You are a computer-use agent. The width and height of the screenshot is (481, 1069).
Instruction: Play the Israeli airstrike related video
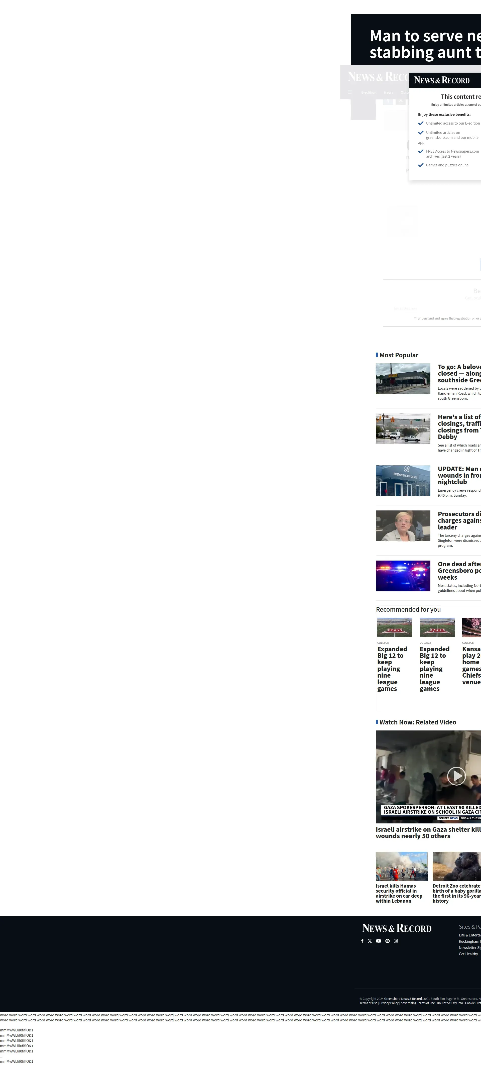coord(456,776)
